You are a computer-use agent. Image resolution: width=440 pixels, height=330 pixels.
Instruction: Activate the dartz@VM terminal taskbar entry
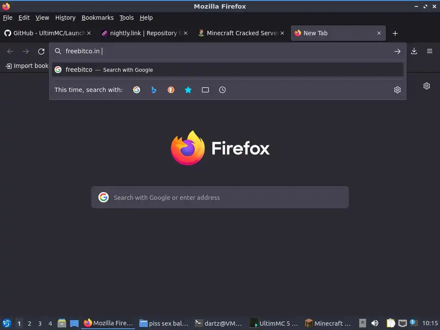pyautogui.click(x=219, y=323)
